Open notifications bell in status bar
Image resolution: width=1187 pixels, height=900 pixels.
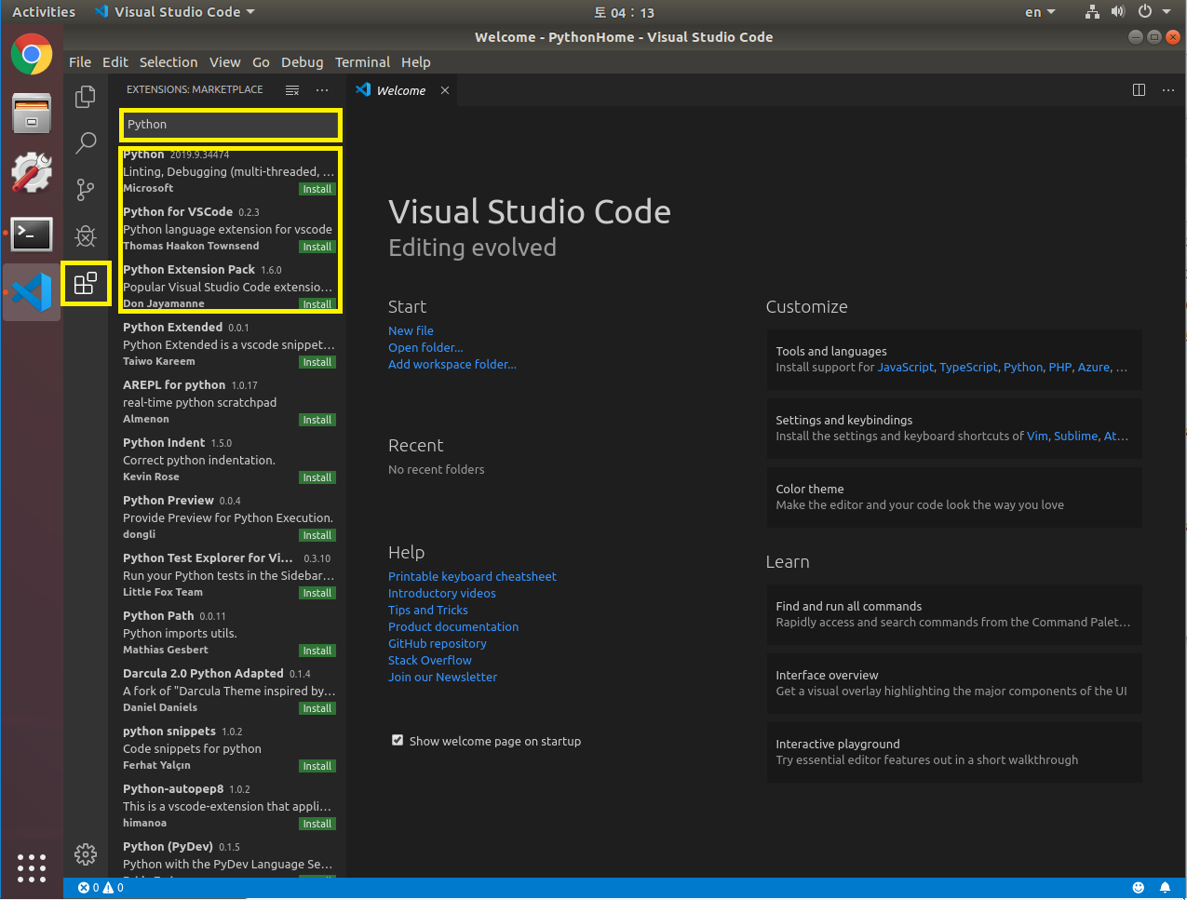pyautogui.click(x=1165, y=888)
